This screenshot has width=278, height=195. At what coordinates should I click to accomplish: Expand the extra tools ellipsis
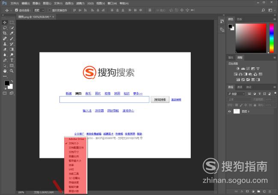click(5, 76)
